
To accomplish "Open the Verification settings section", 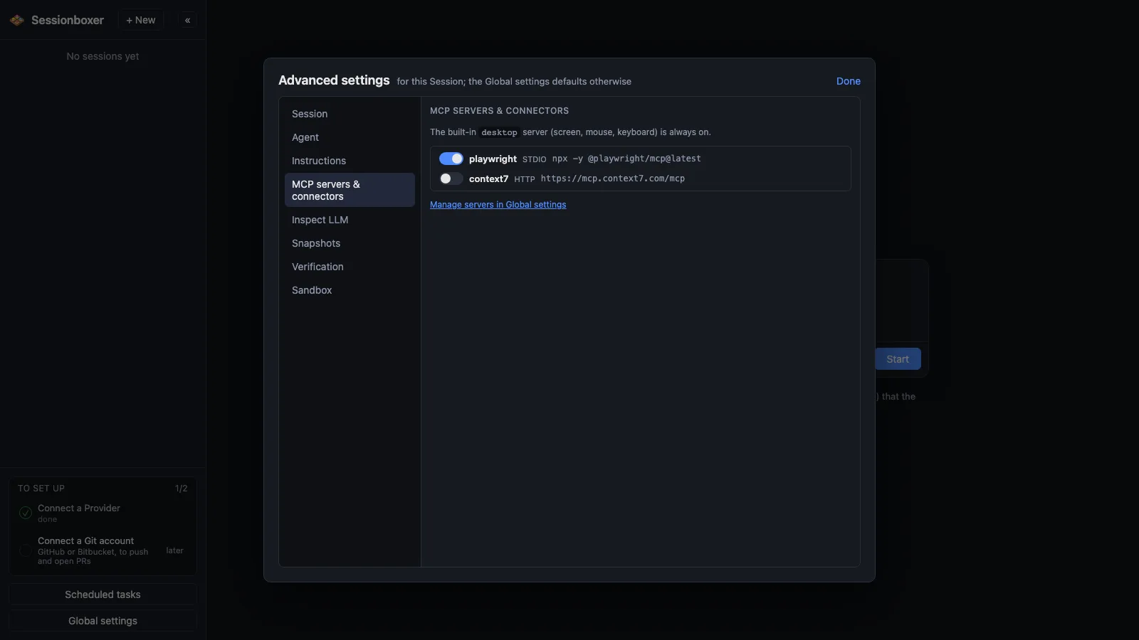I will click(350, 267).
